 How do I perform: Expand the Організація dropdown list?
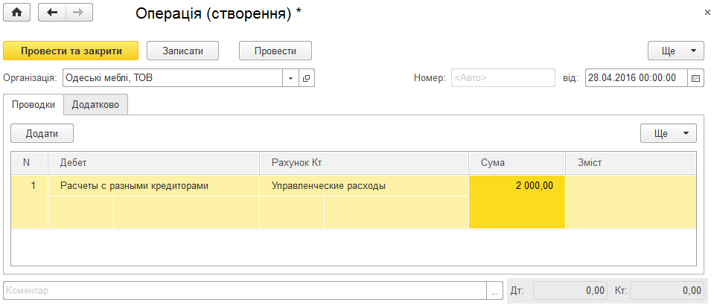click(290, 78)
